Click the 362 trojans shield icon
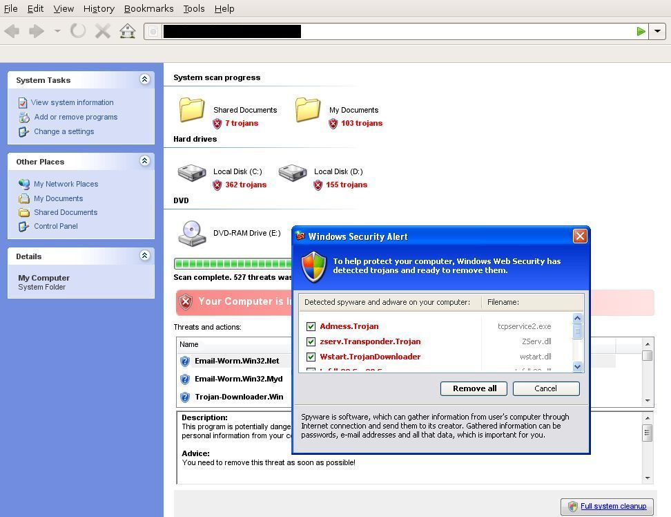 click(x=217, y=185)
